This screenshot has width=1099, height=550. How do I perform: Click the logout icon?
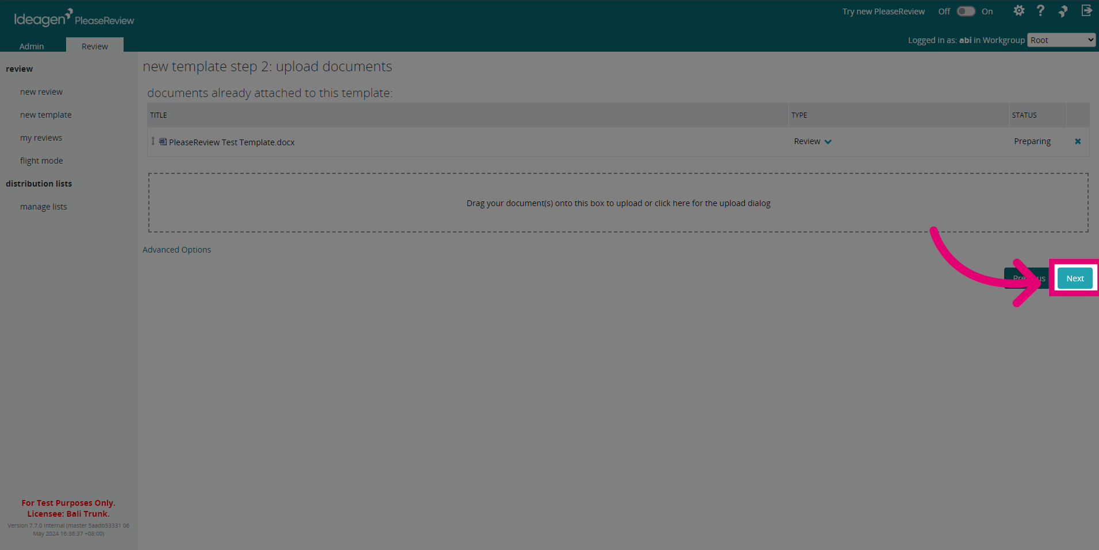pyautogui.click(x=1086, y=11)
